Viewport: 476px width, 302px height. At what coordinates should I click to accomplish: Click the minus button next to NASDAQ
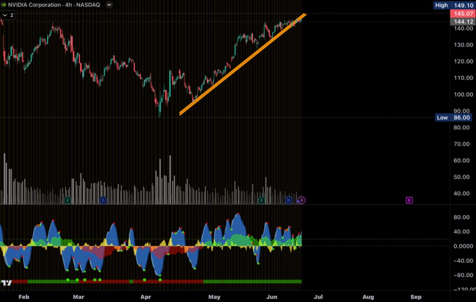[x=109, y=5]
